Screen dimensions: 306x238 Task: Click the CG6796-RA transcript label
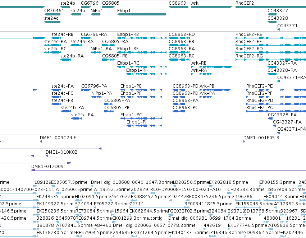click(x=94, y=34)
